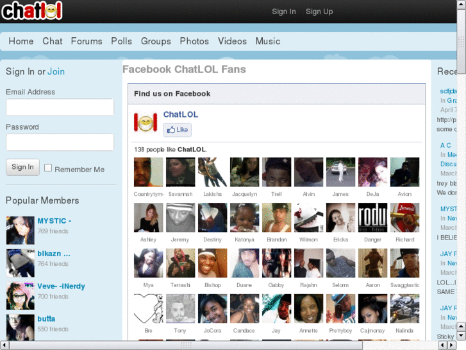Image resolution: width=466 pixels, height=350 pixels.
Task: Click the Facebook Like thumbs-up button
Action: pyautogui.click(x=177, y=130)
